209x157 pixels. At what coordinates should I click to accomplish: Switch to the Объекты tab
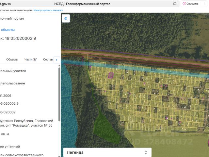click(x=12, y=60)
